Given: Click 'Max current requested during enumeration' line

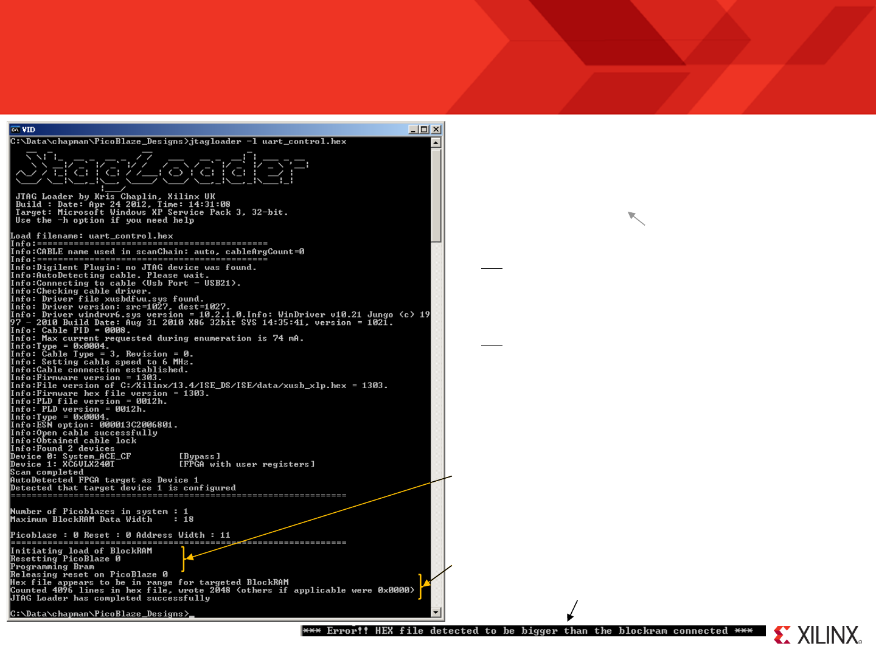Looking at the screenshot, I should pyautogui.click(x=157, y=338).
